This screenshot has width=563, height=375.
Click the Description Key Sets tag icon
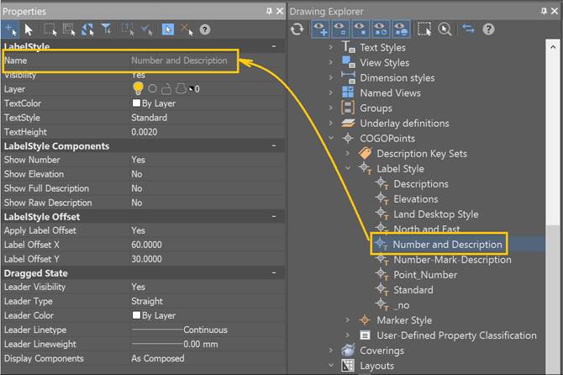click(x=365, y=154)
